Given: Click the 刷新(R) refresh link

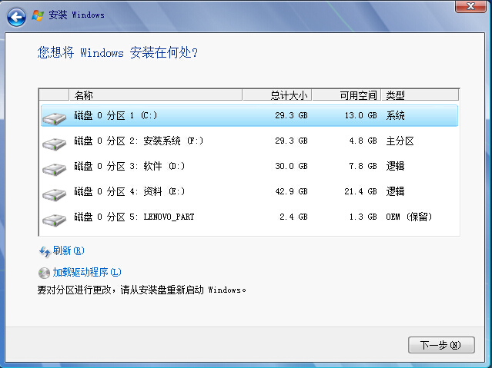Looking at the screenshot, I should 69,250.
